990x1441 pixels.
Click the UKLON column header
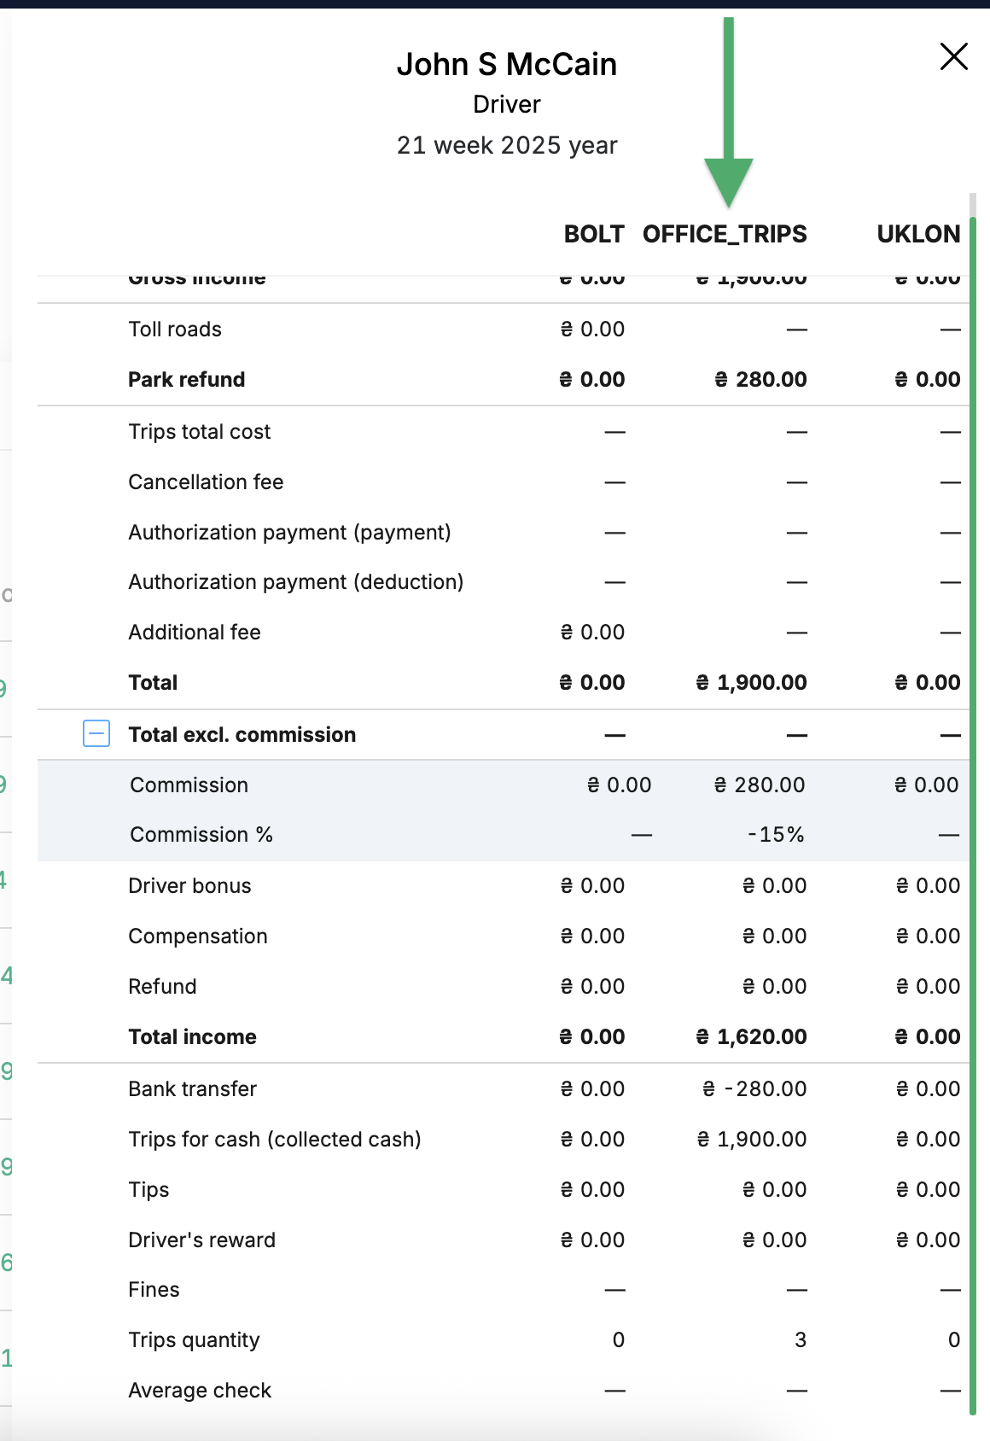pos(918,234)
